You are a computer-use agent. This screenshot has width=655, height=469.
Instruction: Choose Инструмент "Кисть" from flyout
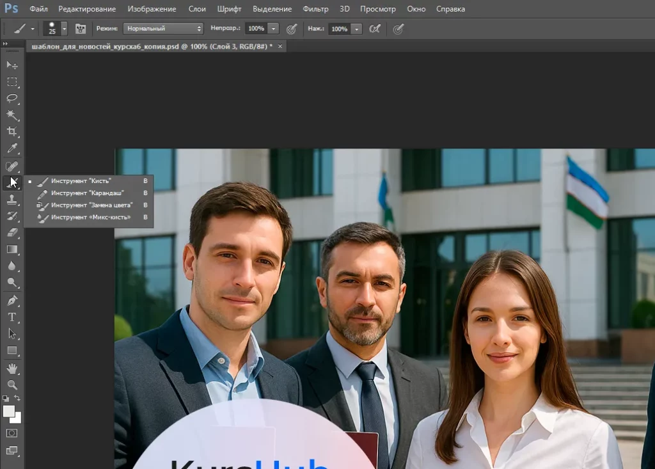click(x=88, y=181)
